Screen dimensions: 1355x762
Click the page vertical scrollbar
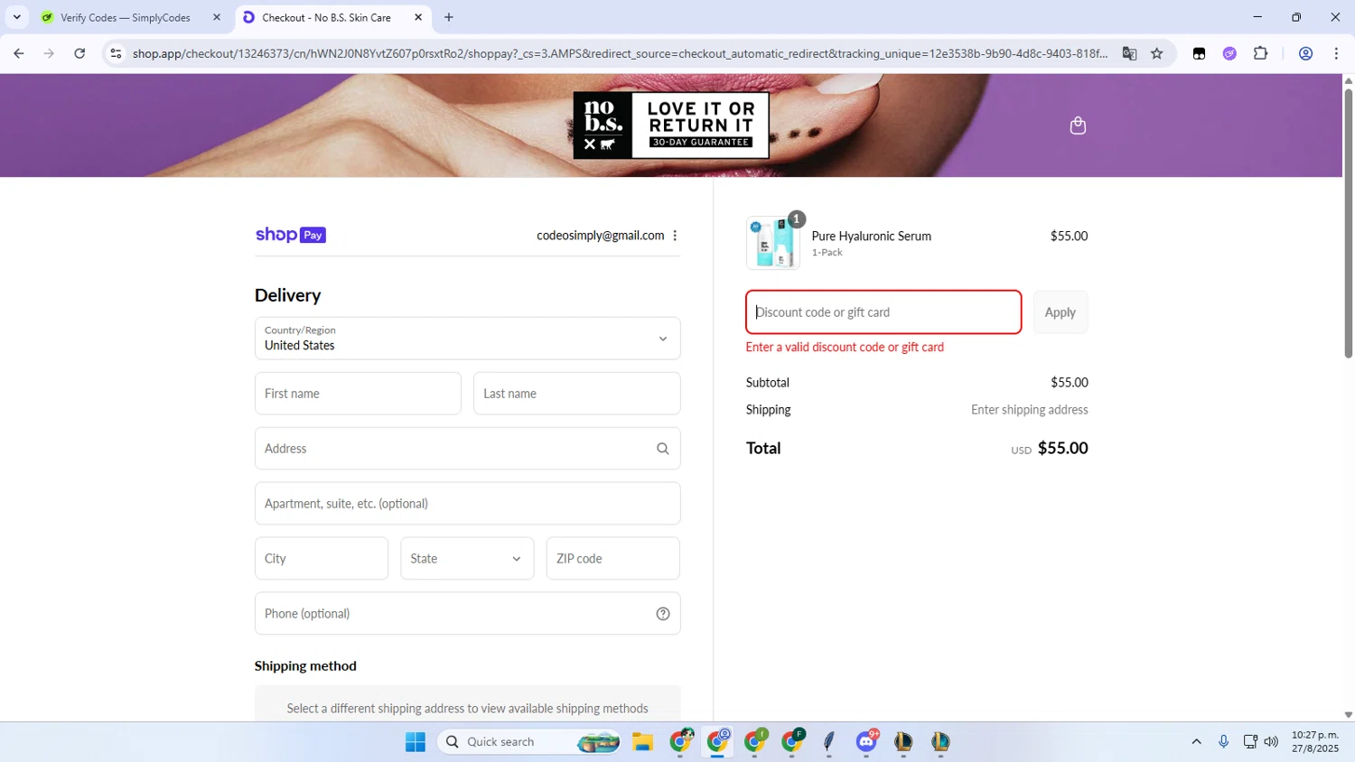pos(1348,223)
